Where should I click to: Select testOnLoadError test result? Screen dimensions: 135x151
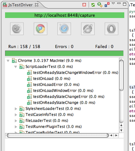[56, 85]
